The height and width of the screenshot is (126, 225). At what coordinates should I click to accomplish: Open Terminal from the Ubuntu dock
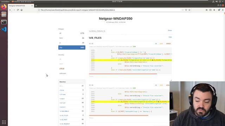pos(4,22)
